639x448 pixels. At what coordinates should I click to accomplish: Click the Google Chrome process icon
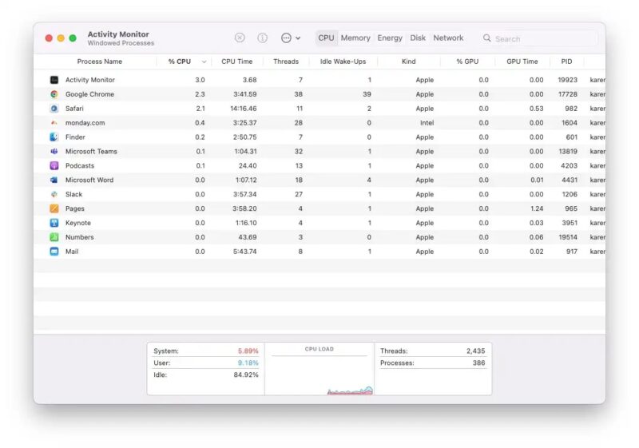tap(54, 94)
